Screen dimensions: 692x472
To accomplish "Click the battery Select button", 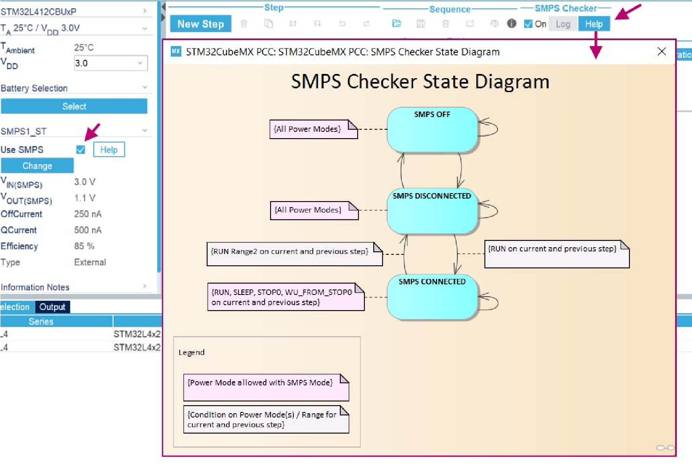I will tap(74, 106).
